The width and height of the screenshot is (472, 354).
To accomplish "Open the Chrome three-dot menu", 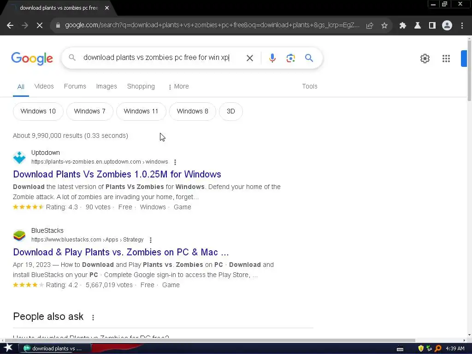I will [x=462, y=26].
